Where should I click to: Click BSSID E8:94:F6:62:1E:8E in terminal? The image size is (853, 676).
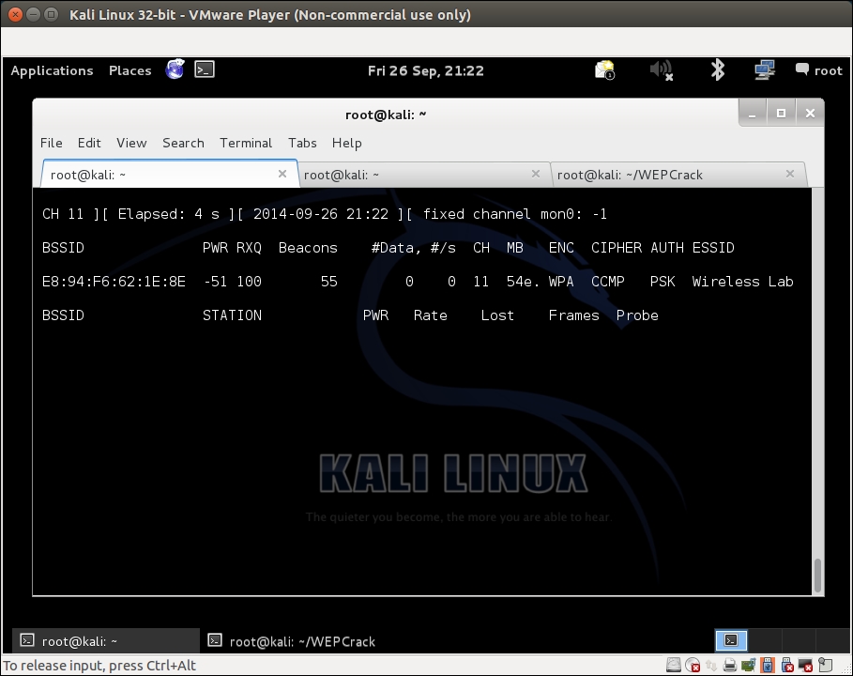(x=114, y=282)
